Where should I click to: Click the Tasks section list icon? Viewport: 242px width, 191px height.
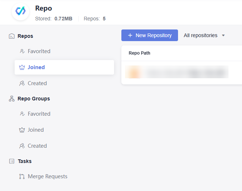[x=12, y=161]
